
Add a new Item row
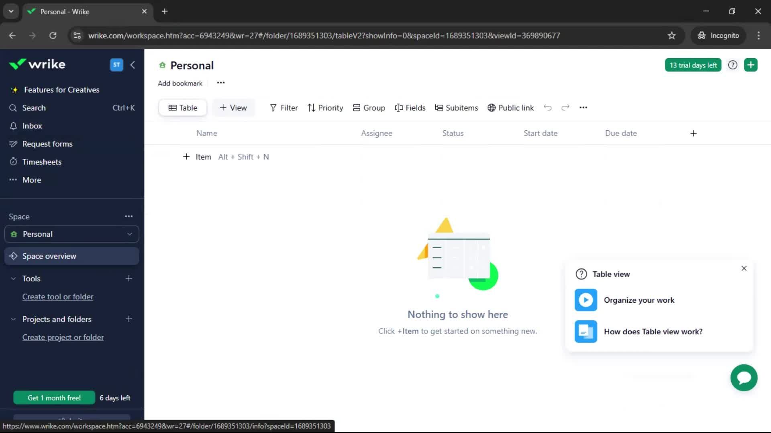tap(197, 157)
